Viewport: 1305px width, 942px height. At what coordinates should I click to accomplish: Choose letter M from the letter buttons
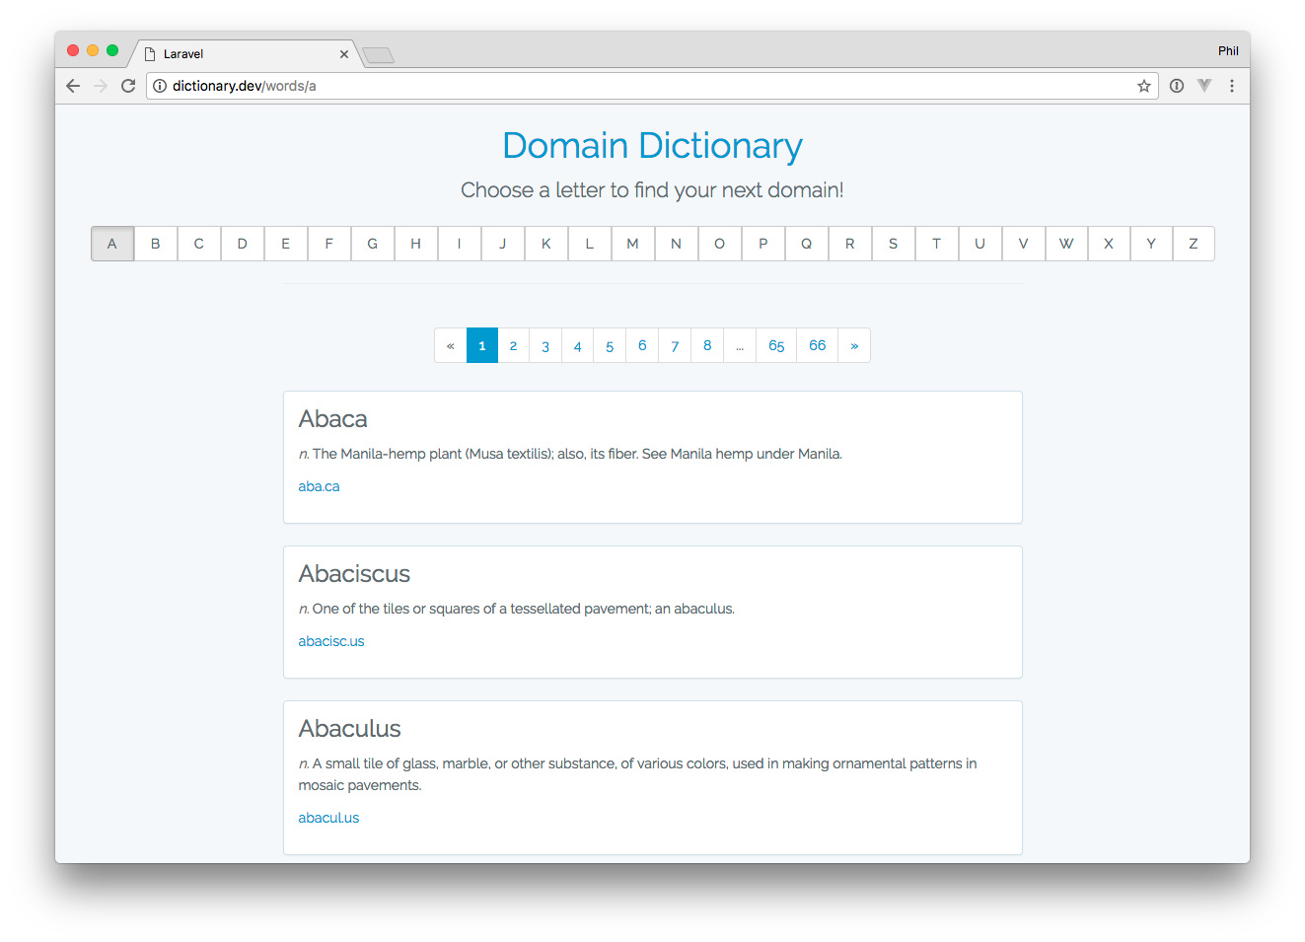pos(632,244)
